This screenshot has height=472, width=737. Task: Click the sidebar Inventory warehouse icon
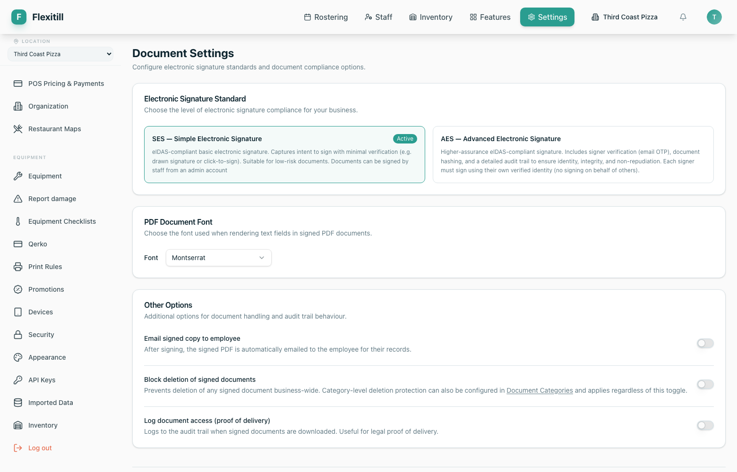point(18,425)
